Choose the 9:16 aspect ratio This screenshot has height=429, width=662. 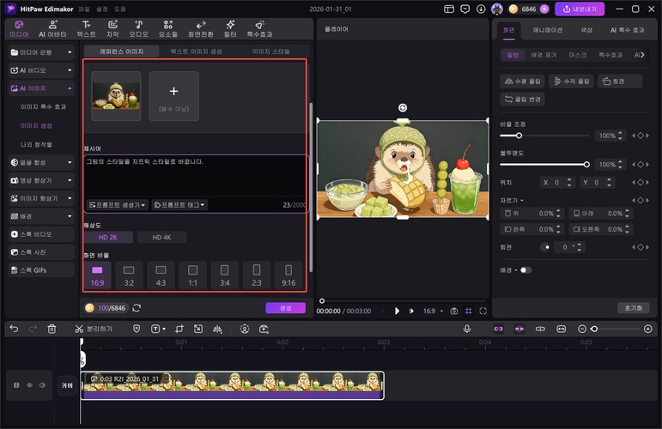click(288, 275)
